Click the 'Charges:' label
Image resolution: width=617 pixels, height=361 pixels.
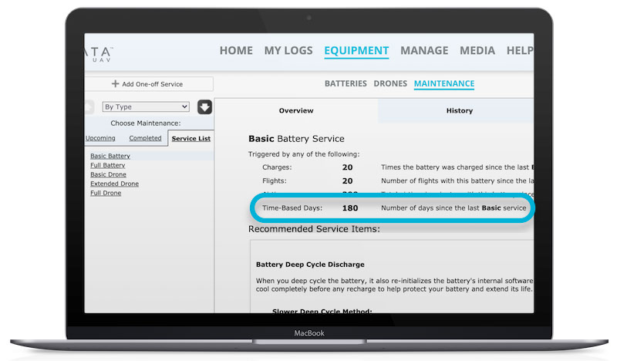(x=277, y=167)
